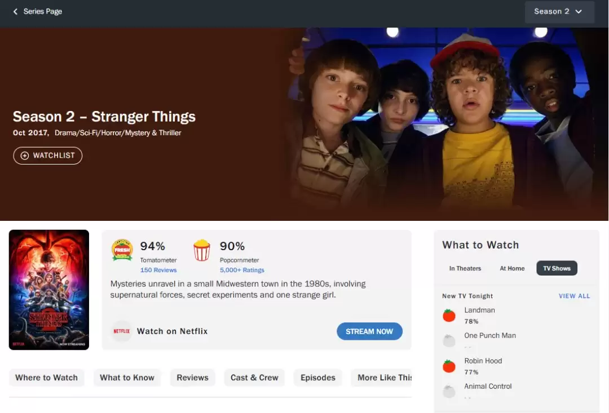Add Stranger Things Season 2 to Watchlist
Screen dimensions: 609x413
click(x=48, y=156)
